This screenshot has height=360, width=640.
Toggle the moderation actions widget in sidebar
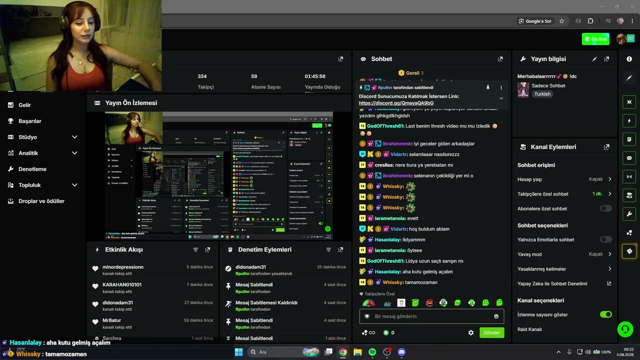point(629,139)
